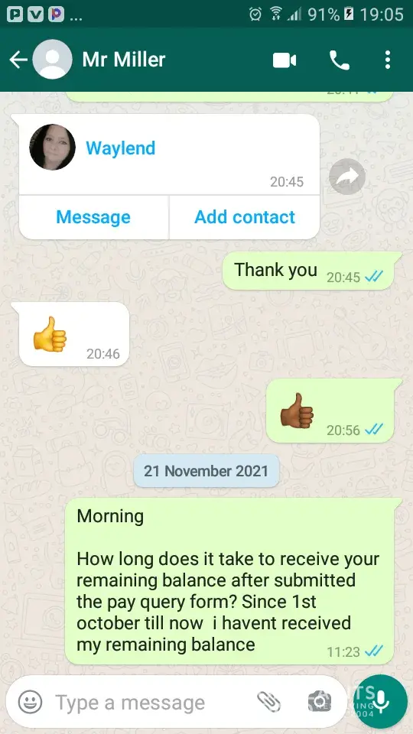Forward the shared Waylend contact card

[347, 177]
